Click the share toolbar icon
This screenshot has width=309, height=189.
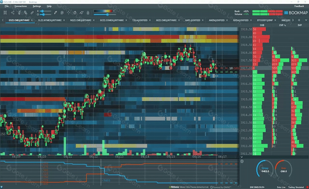point(13,13)
